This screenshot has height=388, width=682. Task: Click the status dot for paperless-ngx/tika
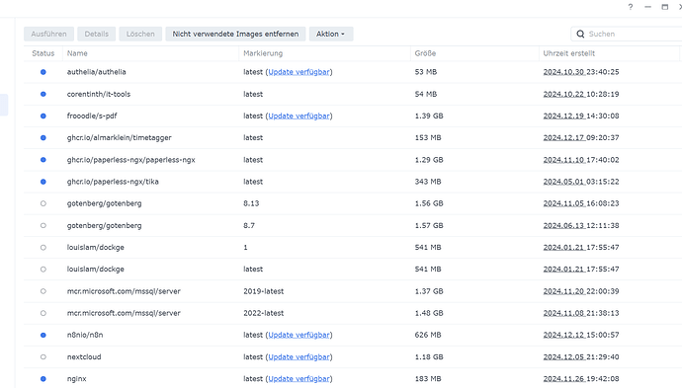click(x=43, y=182)
